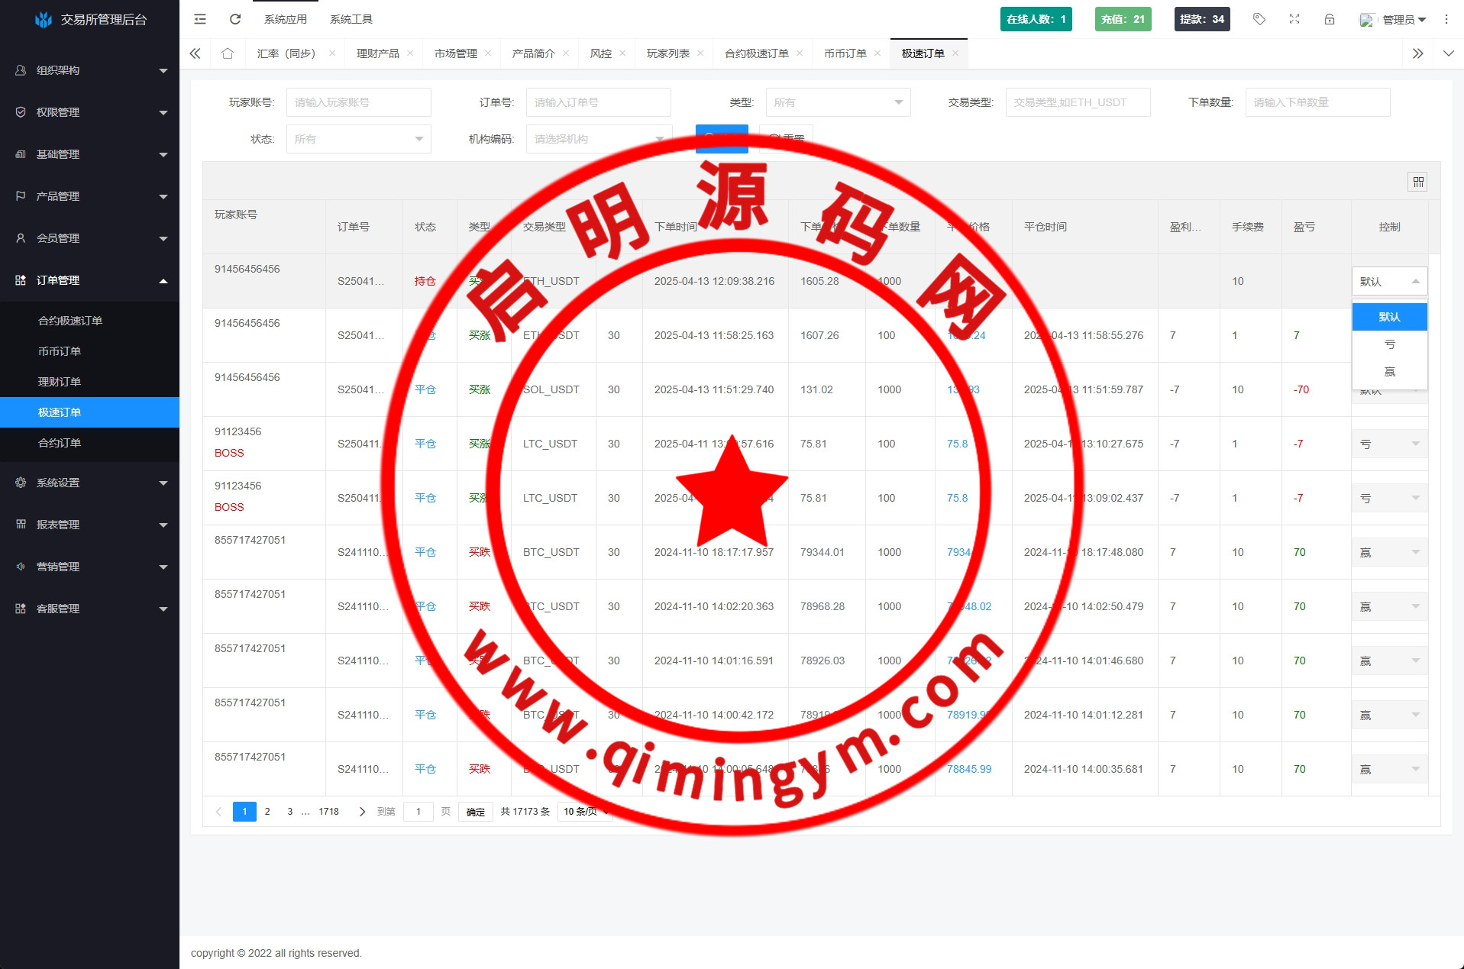Open 合约订单 in sidebar
The image size is (1464, 969).
(60, 443)
